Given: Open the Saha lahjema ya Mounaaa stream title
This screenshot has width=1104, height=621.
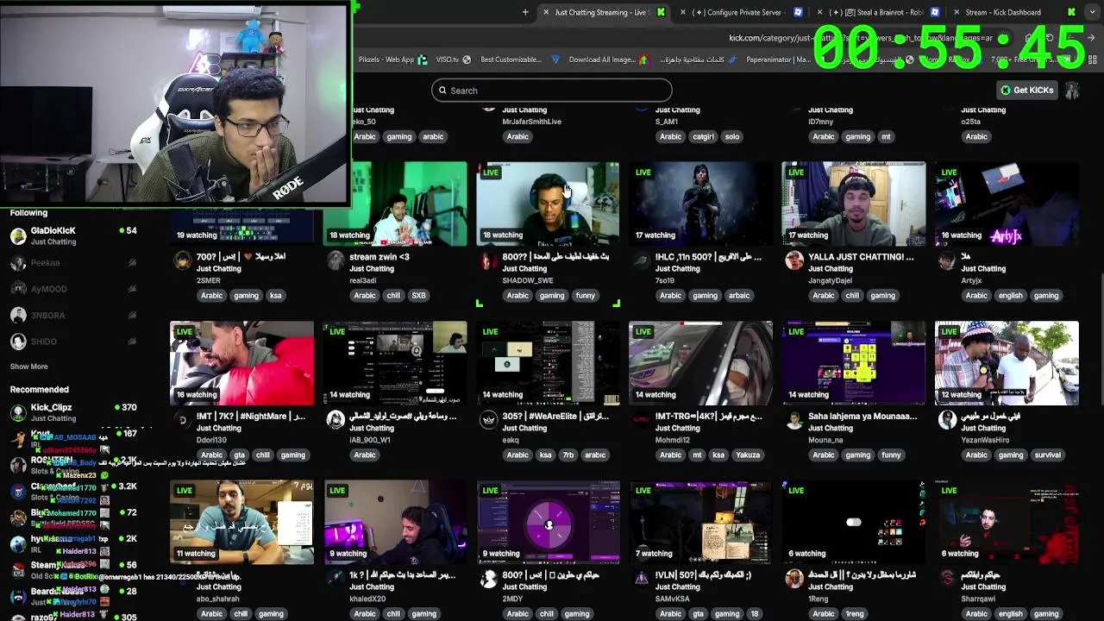Looking at the screenshot, I should (862, 416).
